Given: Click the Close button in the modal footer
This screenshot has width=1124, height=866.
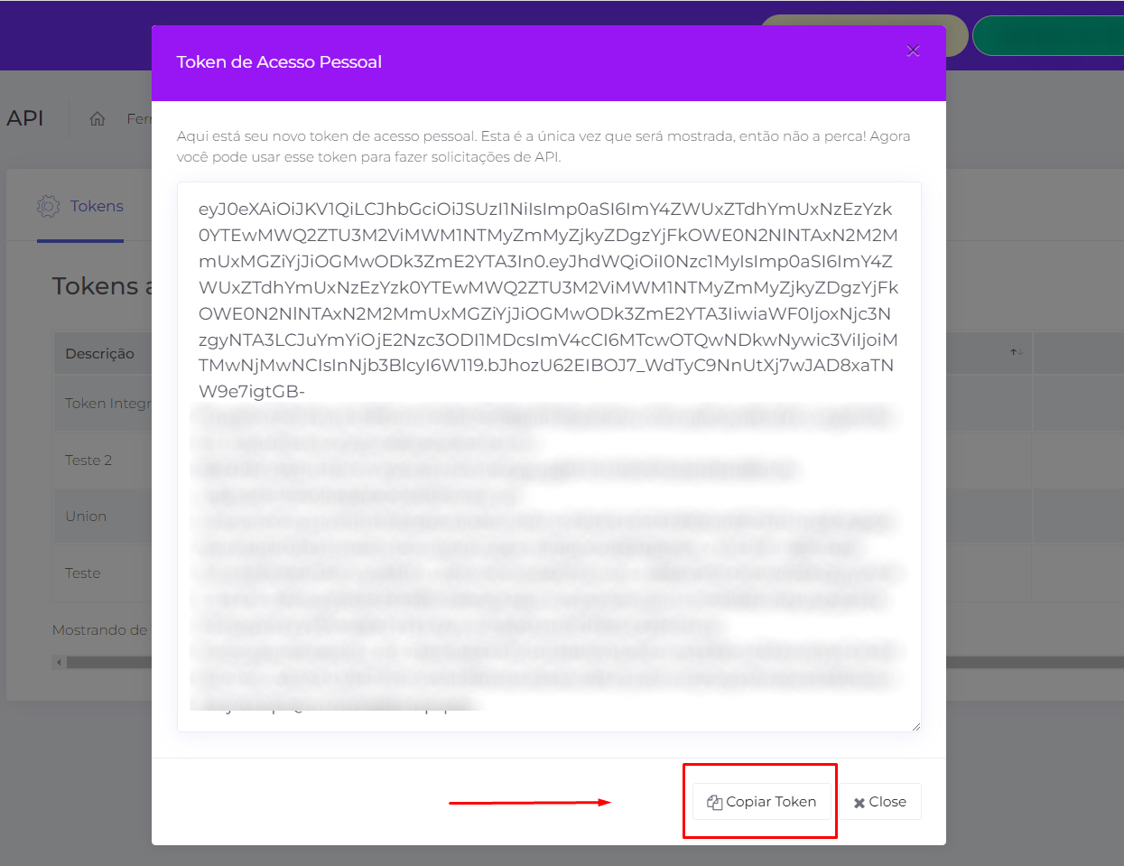Looking at the screenshot, I should coord(879,802).
